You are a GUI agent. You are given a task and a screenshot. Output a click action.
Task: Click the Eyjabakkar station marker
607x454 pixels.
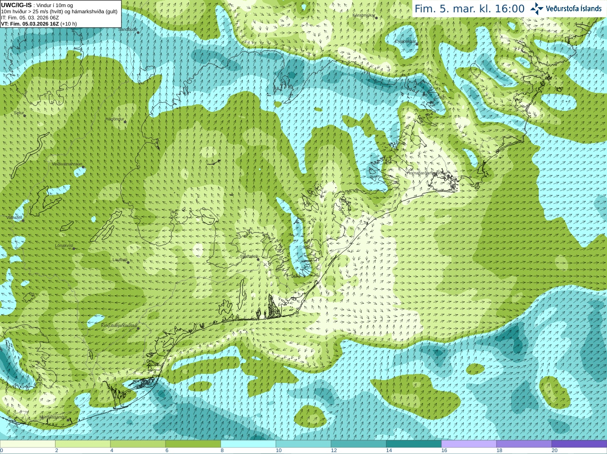417,44
